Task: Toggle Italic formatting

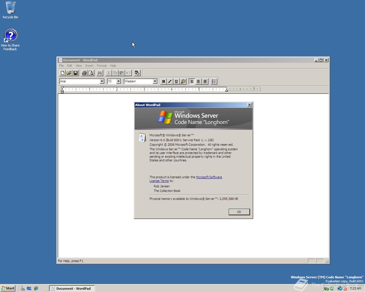Action: pyautogui.click(x=170, y=82)
